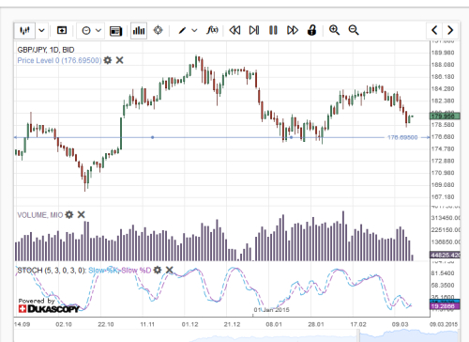Zoom in with the magnifier plus

334,30
